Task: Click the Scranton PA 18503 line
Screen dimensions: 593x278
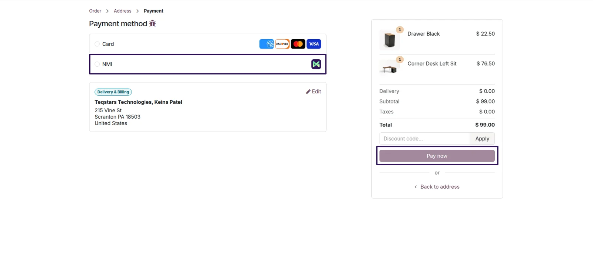Action: coord(117,117)
